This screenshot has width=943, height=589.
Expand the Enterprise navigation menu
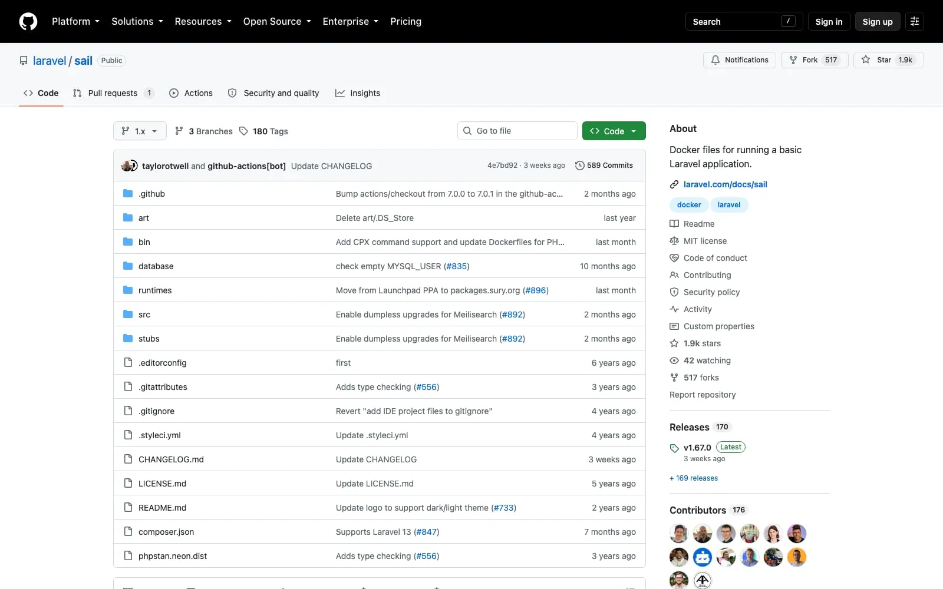click(351, 21)
